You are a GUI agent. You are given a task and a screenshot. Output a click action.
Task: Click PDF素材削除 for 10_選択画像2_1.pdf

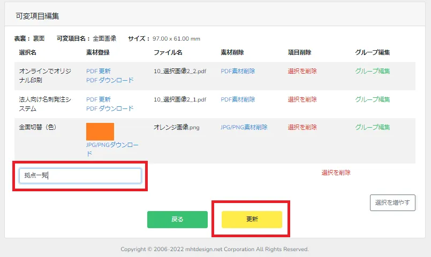coord(238,99)
